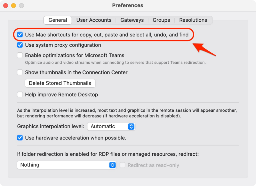The width and height of the screenshot is (256, 186).
Task: Click the Preferences window title
Action: 128,5
